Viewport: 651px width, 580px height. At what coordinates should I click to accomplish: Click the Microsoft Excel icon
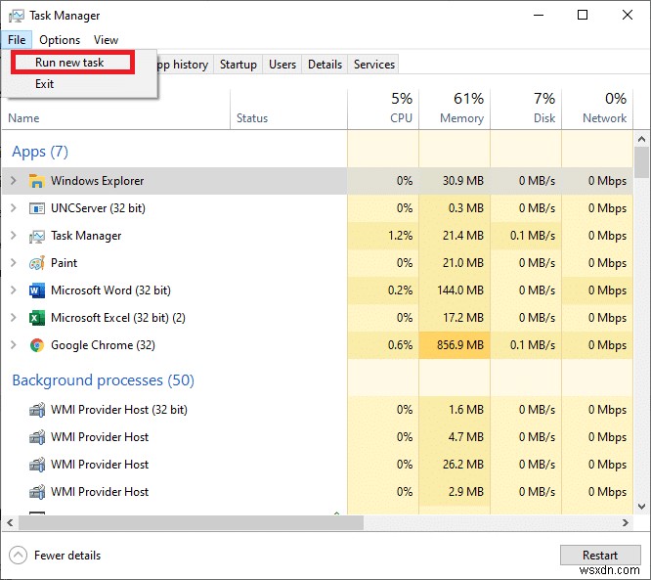point(36,318)
